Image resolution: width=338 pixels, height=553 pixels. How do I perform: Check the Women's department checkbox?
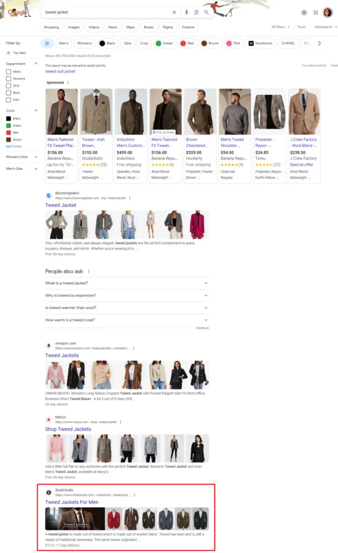tap(9, 79)
